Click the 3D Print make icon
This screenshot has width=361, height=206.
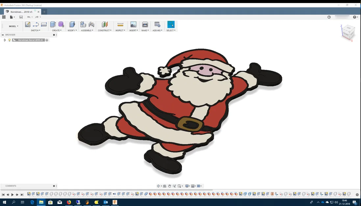(x=145, y=24)
